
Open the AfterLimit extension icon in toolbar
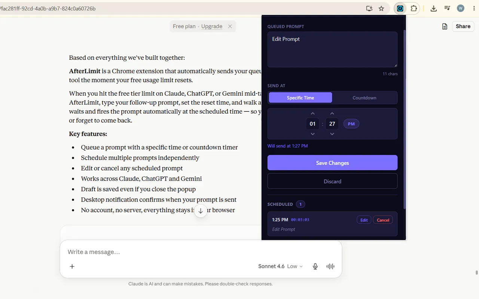[x=400, y=8]
